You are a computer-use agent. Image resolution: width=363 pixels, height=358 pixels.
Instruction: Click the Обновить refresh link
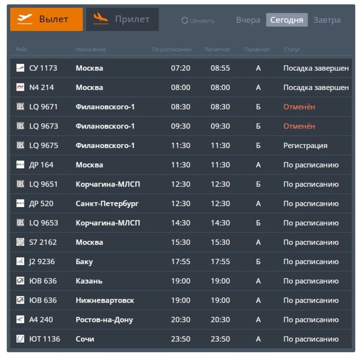coord(202,21)
